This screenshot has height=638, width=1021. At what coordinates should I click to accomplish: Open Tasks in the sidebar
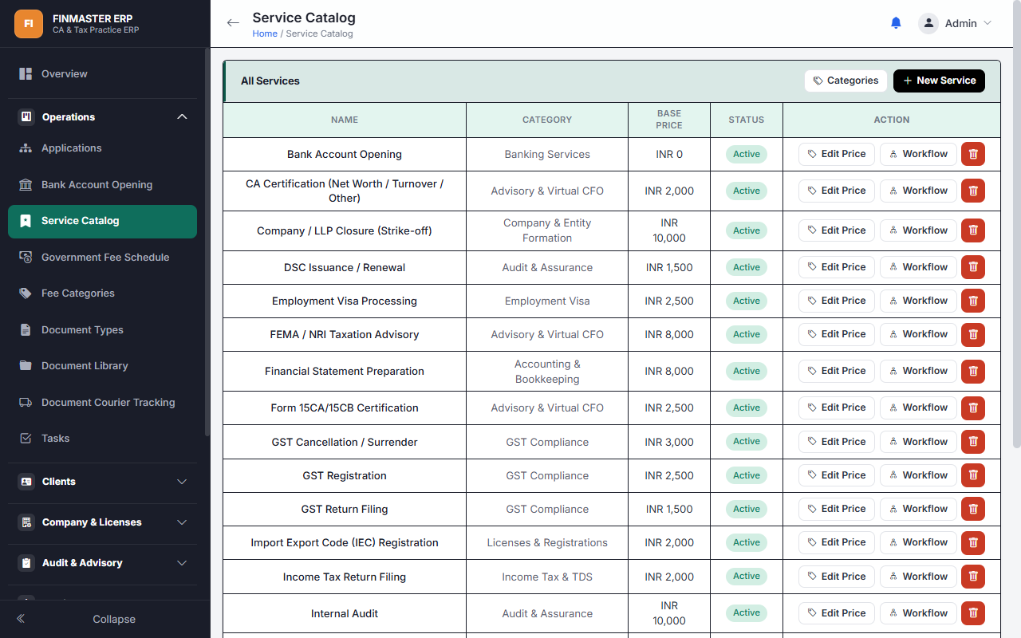[x=102, y=438]
